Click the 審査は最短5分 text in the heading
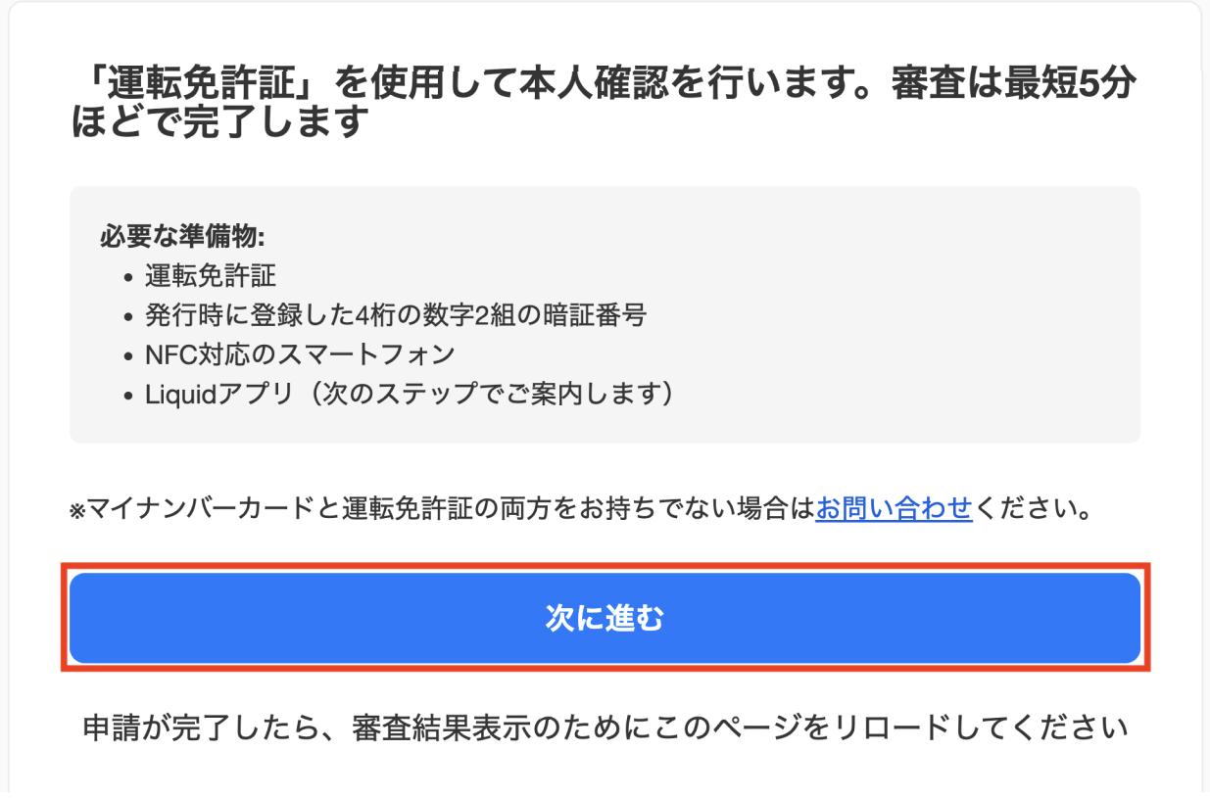The width and height of the screenshot is (1210, 798). pos(1013,86)
